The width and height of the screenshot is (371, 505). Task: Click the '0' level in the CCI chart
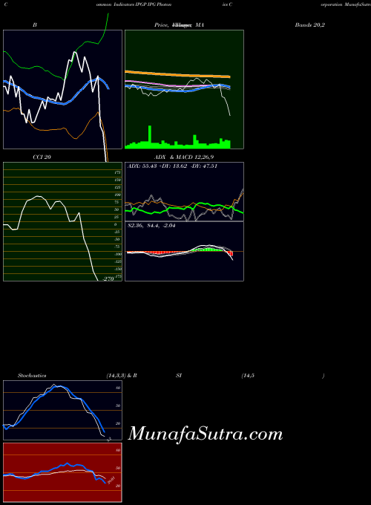116,224
